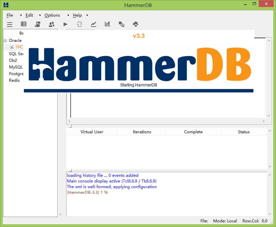Open the Options menu
This screenshot has width=276, height=227.
click(x=52, y=15)
